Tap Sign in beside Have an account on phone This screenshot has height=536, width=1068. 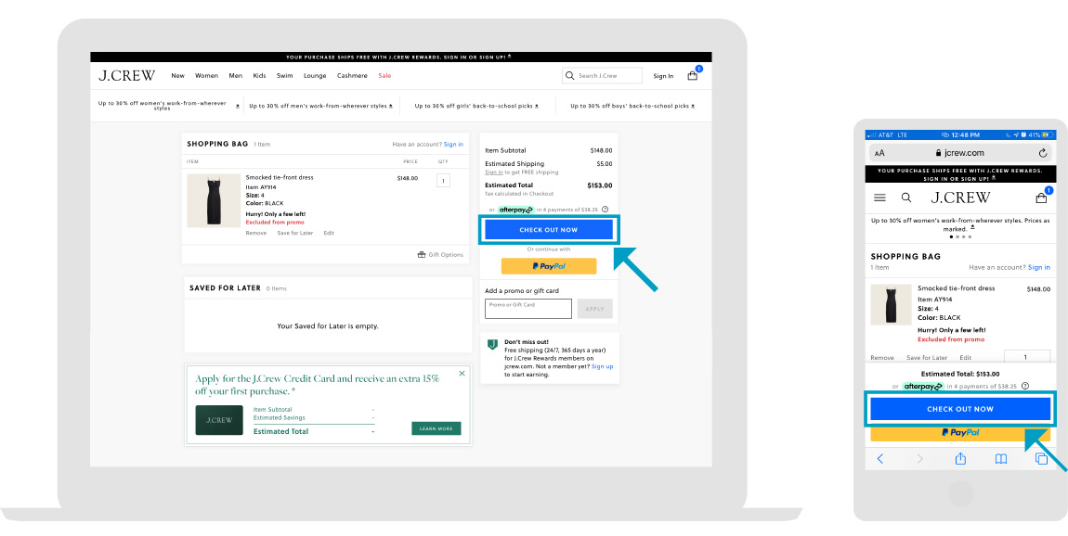(x=1039, y=267)
